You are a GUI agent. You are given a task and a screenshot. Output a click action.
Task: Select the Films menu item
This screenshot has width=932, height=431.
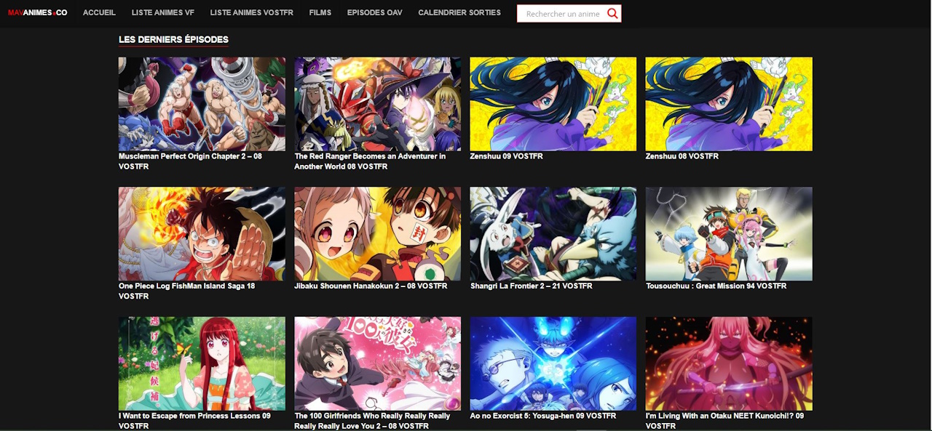click(320, 12)
